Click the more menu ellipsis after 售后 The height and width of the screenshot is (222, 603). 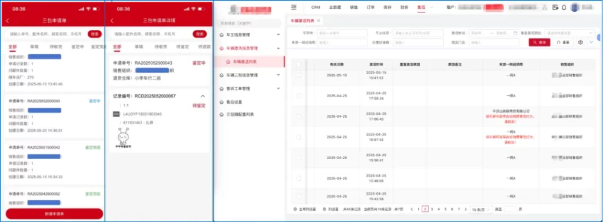point(431,7)
